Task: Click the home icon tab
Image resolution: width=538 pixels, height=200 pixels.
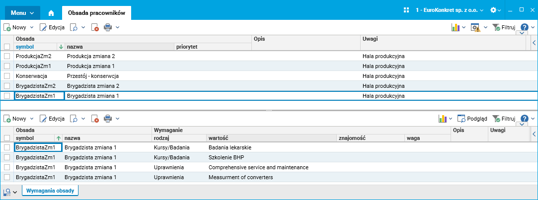Action: [51, 12]
